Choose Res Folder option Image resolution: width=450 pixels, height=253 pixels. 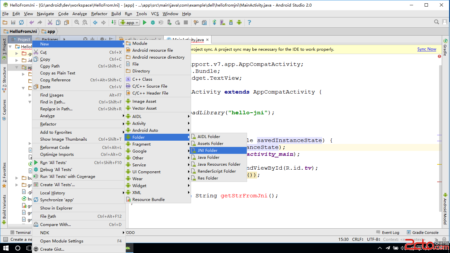click(218, 178)
